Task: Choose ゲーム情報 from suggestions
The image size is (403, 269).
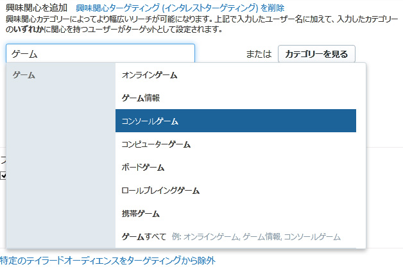Action: 236,98
